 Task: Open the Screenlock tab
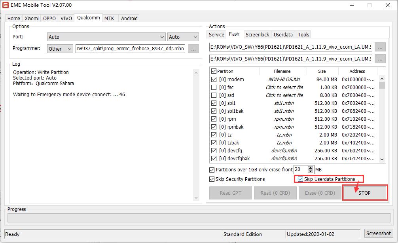point(258,34)
